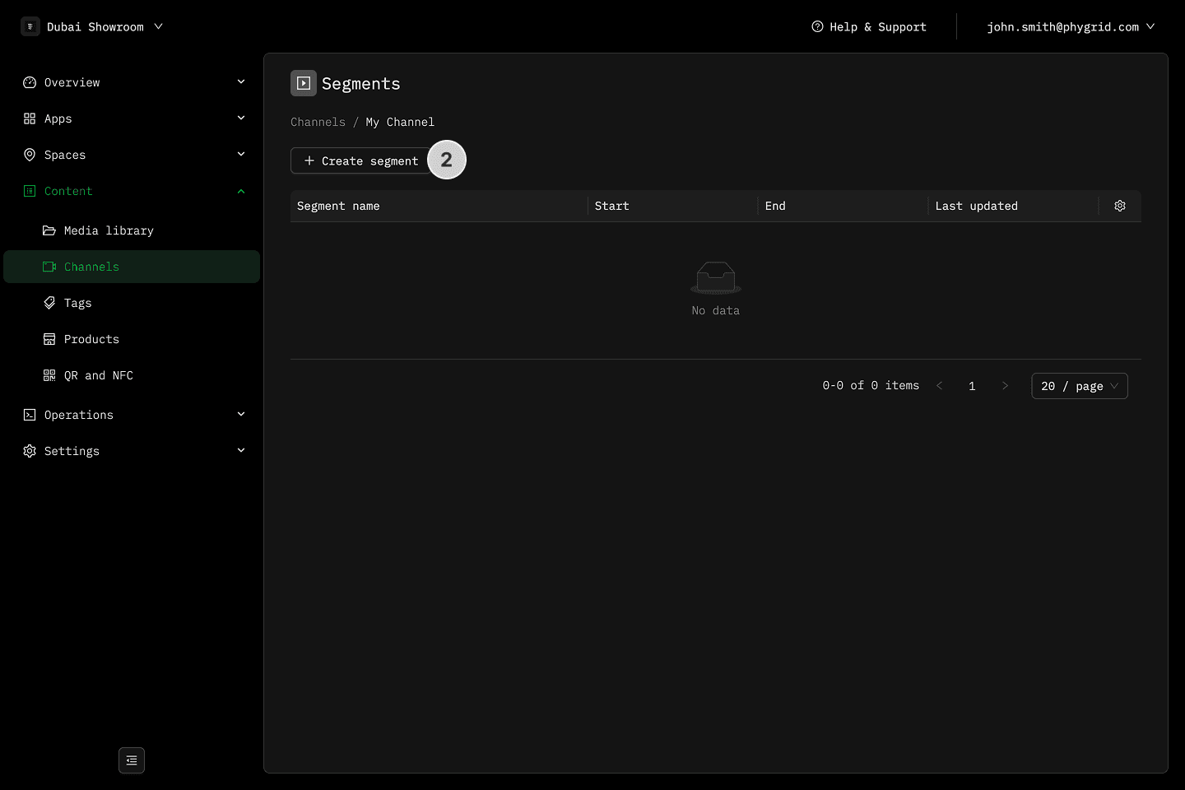Click the QR and NFC code icon
This screenshot has width=1185, height=790.
(49, 375)
